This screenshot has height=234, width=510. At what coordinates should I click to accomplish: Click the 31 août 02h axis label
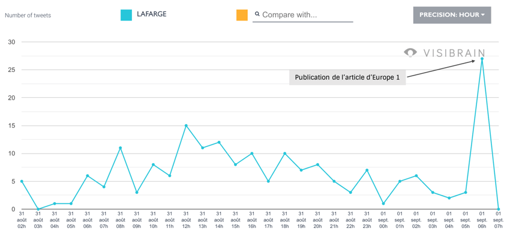pyautogui.click(x=22, y=220)
